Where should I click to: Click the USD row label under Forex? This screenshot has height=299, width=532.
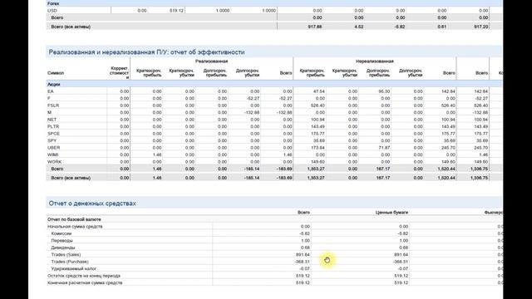coord(52,11)
